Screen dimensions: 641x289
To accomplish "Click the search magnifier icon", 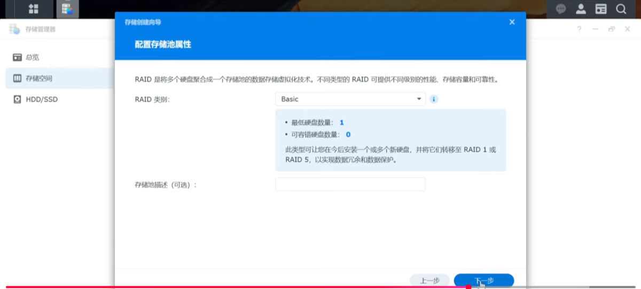I will pos(621,9).
